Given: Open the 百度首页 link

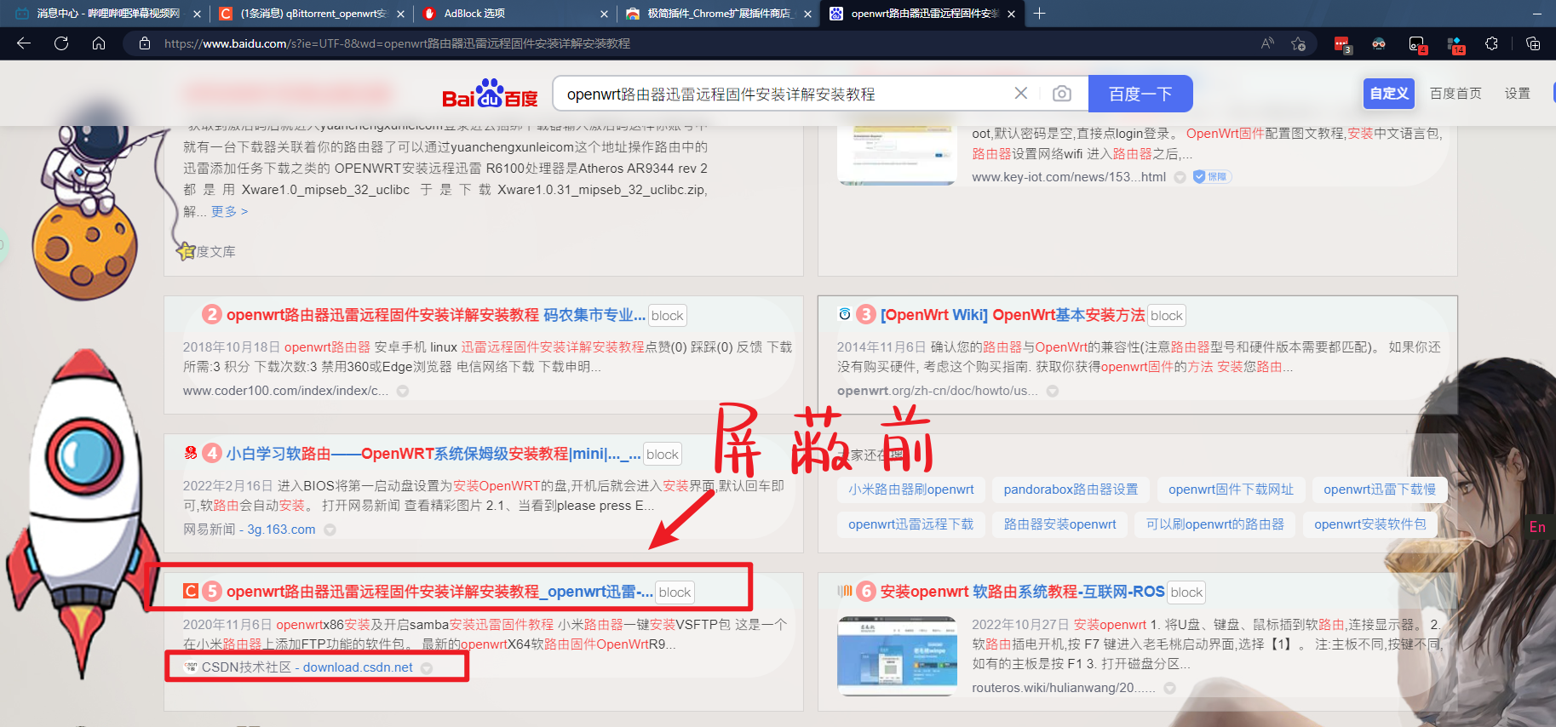Looking at the screenshot, I should coord(1456,93).
